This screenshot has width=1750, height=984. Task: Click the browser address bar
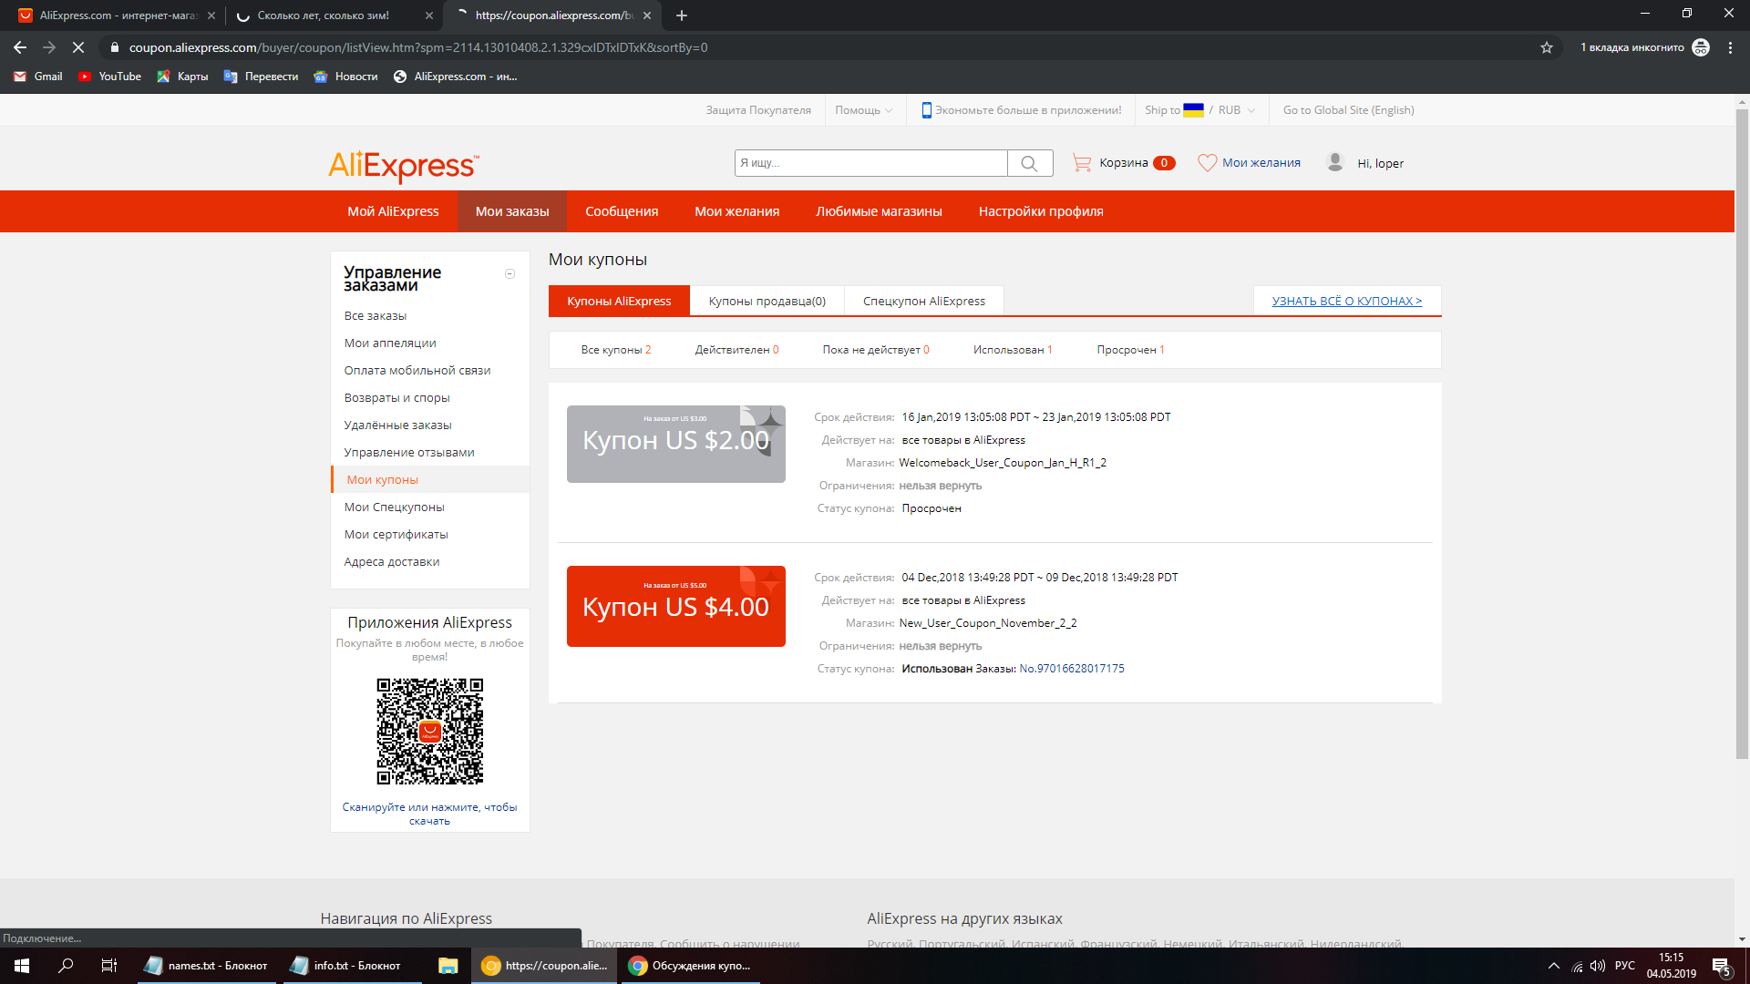click(820, 47)
